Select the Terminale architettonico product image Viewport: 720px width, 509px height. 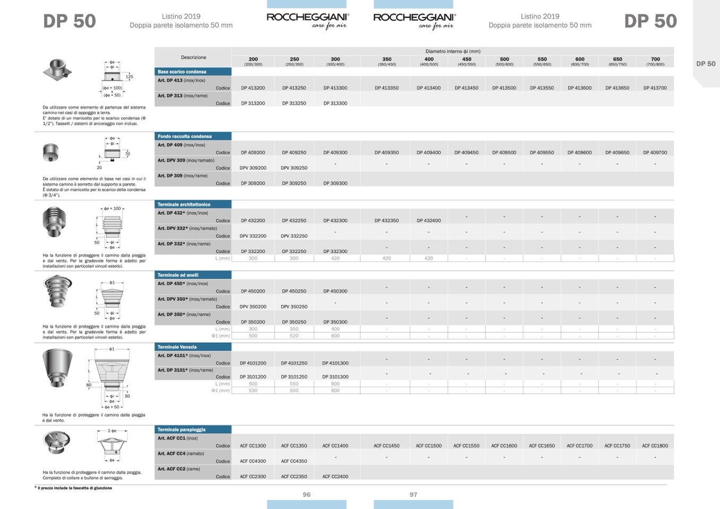pyautogui.click(x=54, y=222)
